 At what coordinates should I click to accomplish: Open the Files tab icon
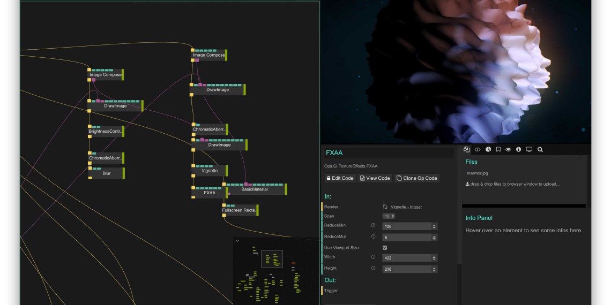click(467, 150)
